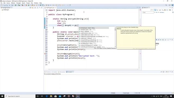Open the New Task dropdown arrow

click(153, 10)
